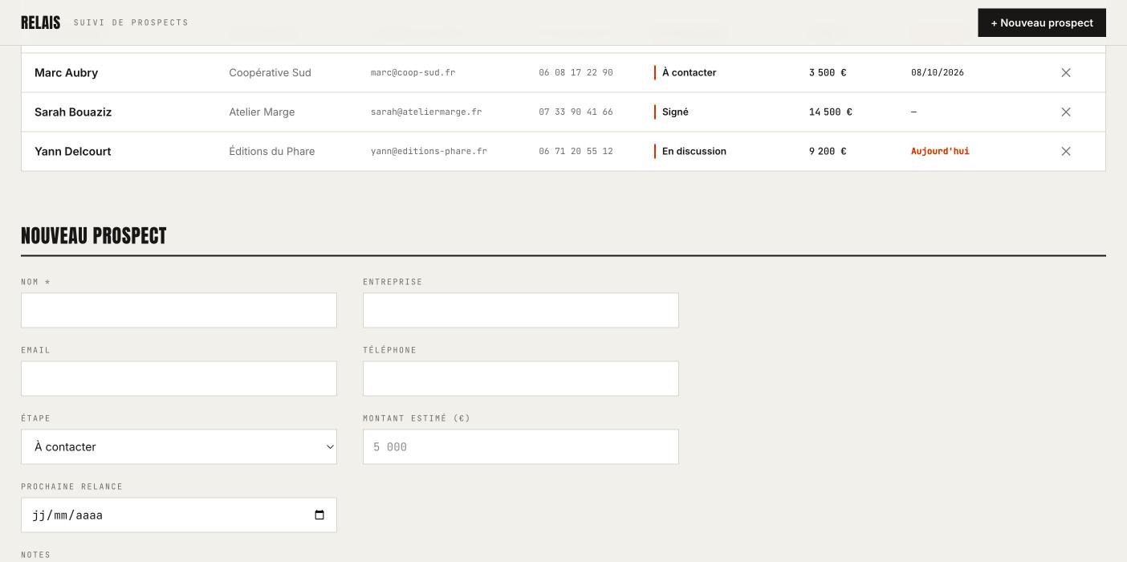Select the name Marc Aubry
This screenshot has height=562, width=1127.
[x=66, y=72]
